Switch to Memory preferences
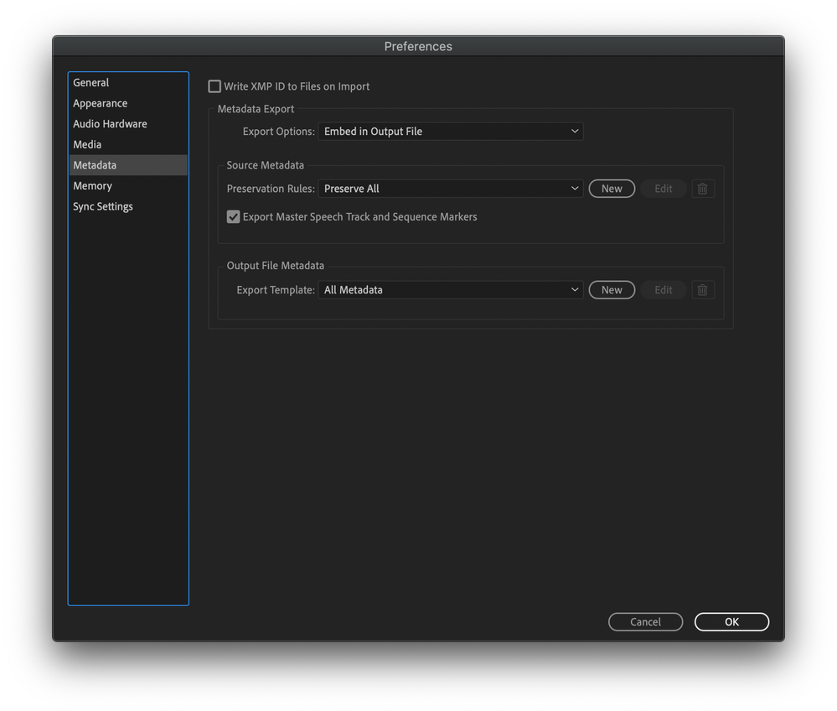Viewport: 837px width, 711px height. pos(128,186)
